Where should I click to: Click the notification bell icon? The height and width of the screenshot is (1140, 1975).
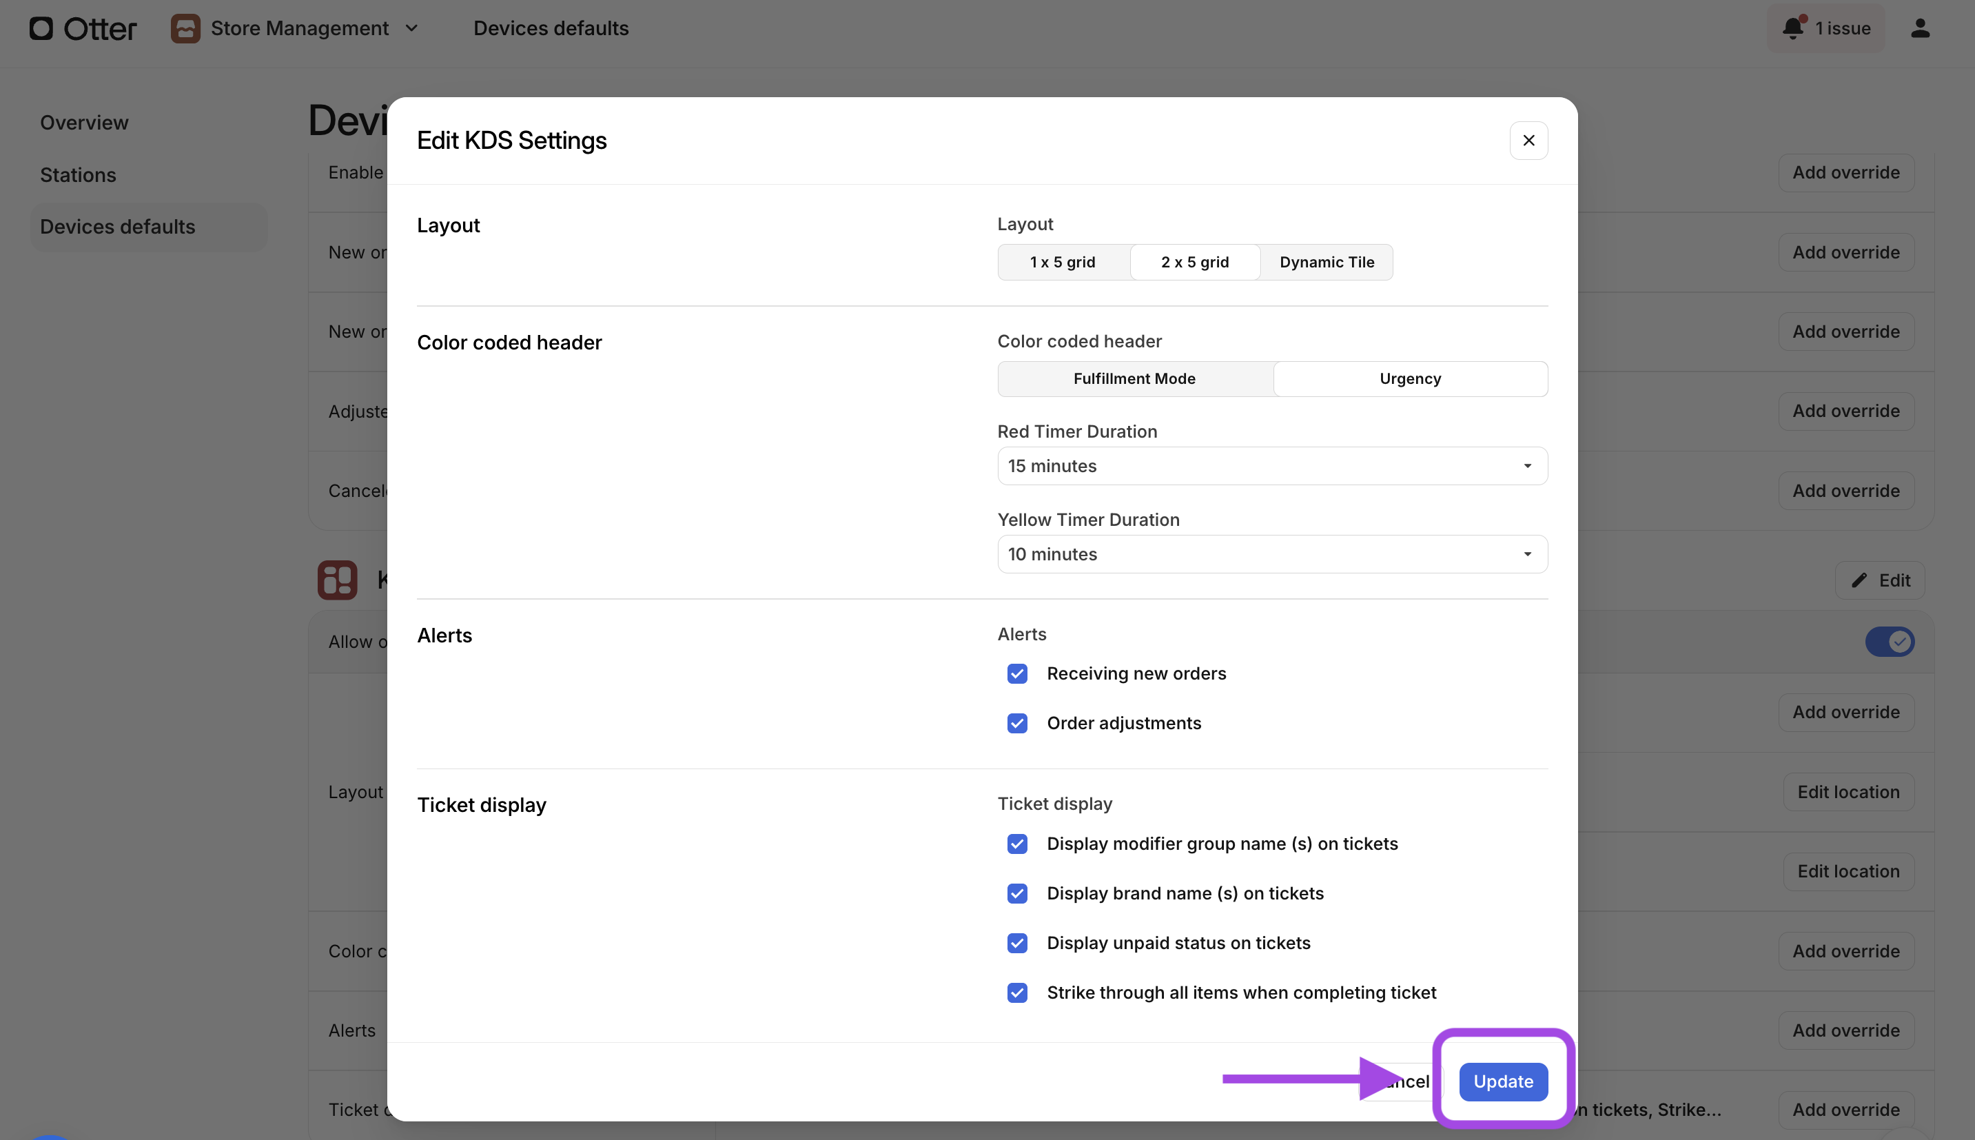point(1792,28)
